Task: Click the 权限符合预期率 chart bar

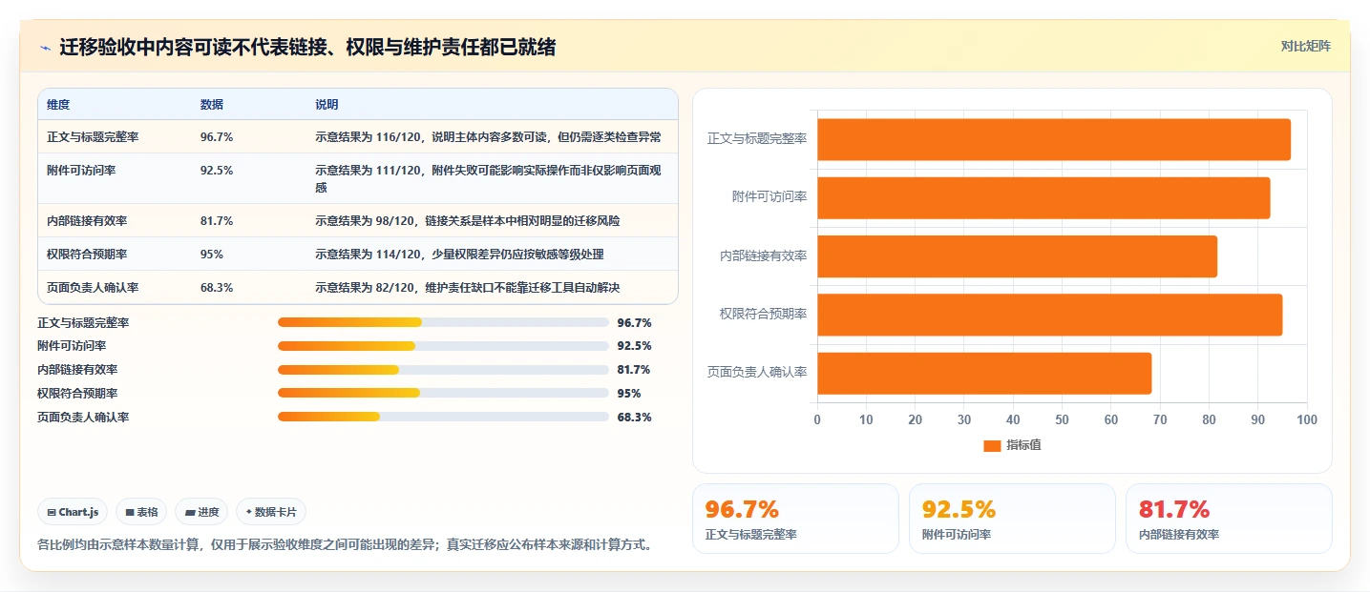Action: (x=1049, y=315)
